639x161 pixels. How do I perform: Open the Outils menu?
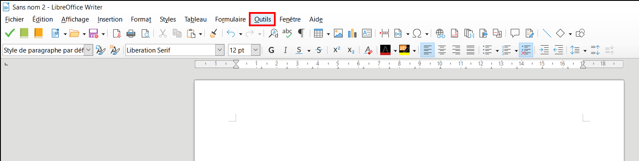coord(263,19)
